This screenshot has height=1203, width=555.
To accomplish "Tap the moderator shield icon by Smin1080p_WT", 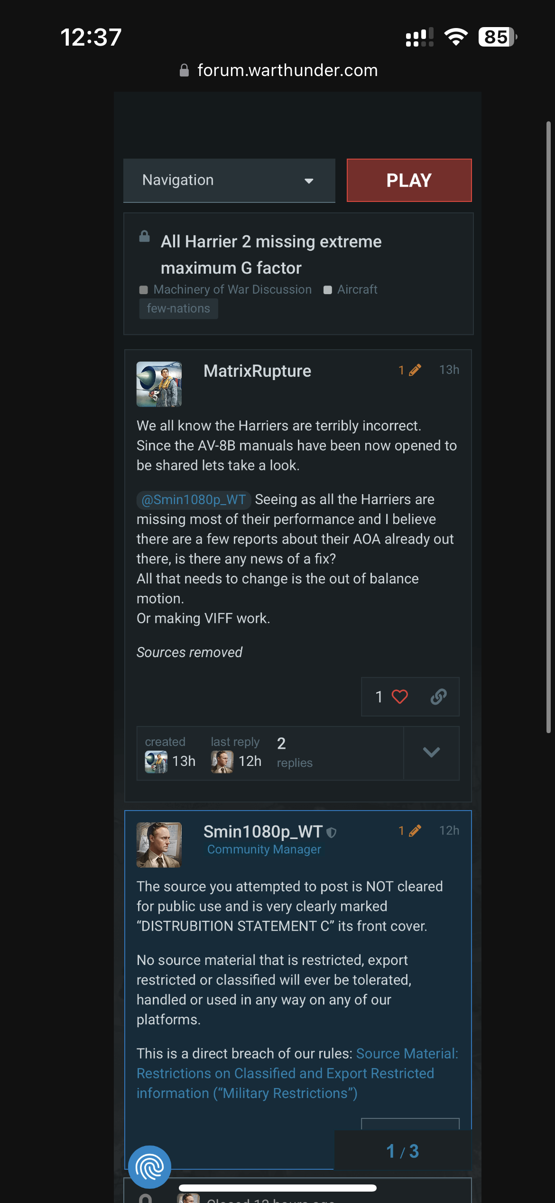I will click(332, 832).
